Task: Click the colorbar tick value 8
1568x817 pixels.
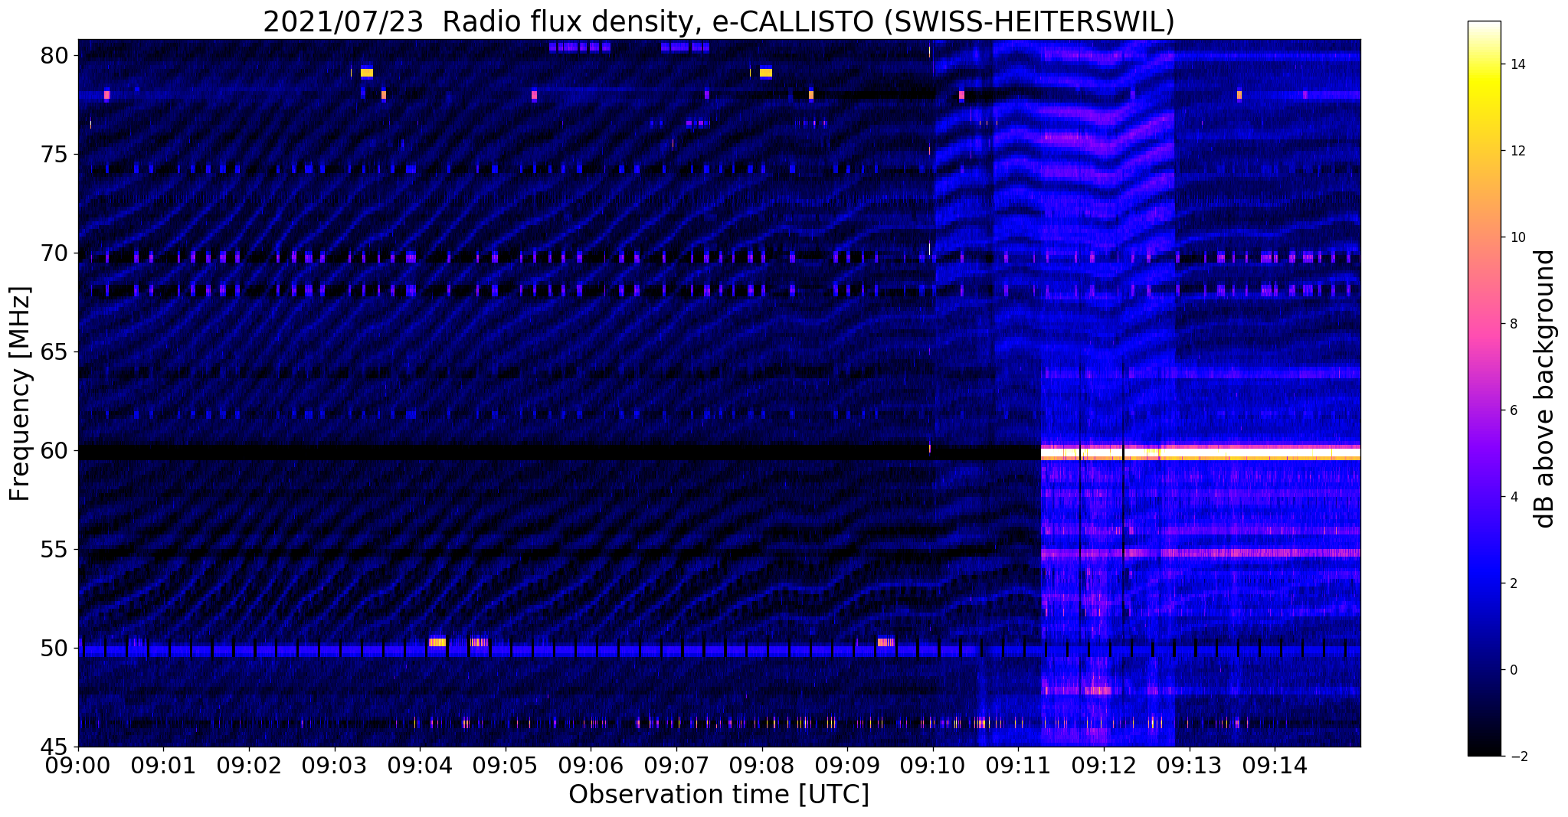Action: tap(1512, 324)
